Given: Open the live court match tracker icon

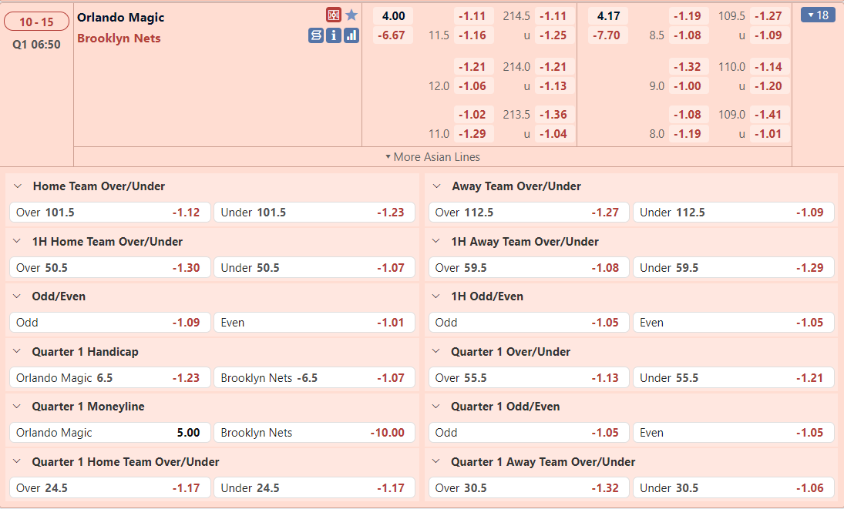Looking at the screenshot, I should click(334, 15).
